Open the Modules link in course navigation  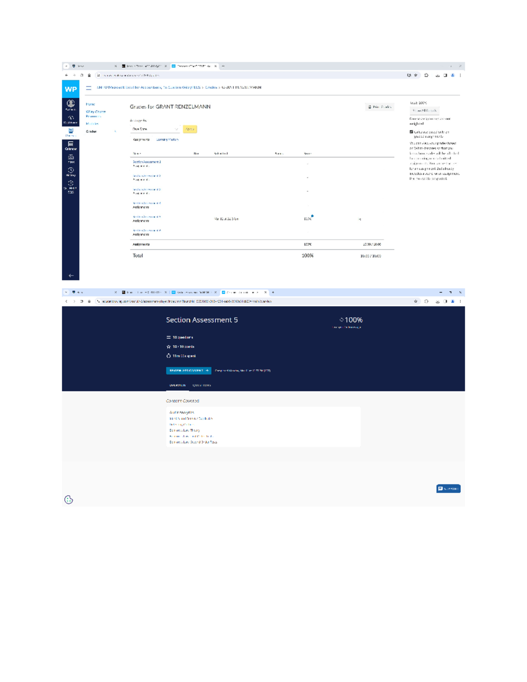pyautogui.click(x=92, y=124)
